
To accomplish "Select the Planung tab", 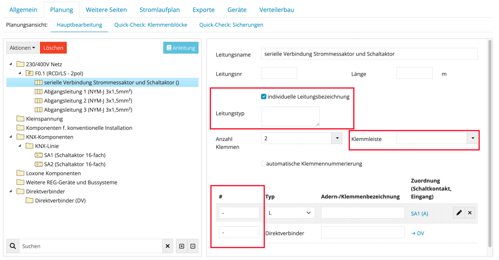I will pos(61,10).
